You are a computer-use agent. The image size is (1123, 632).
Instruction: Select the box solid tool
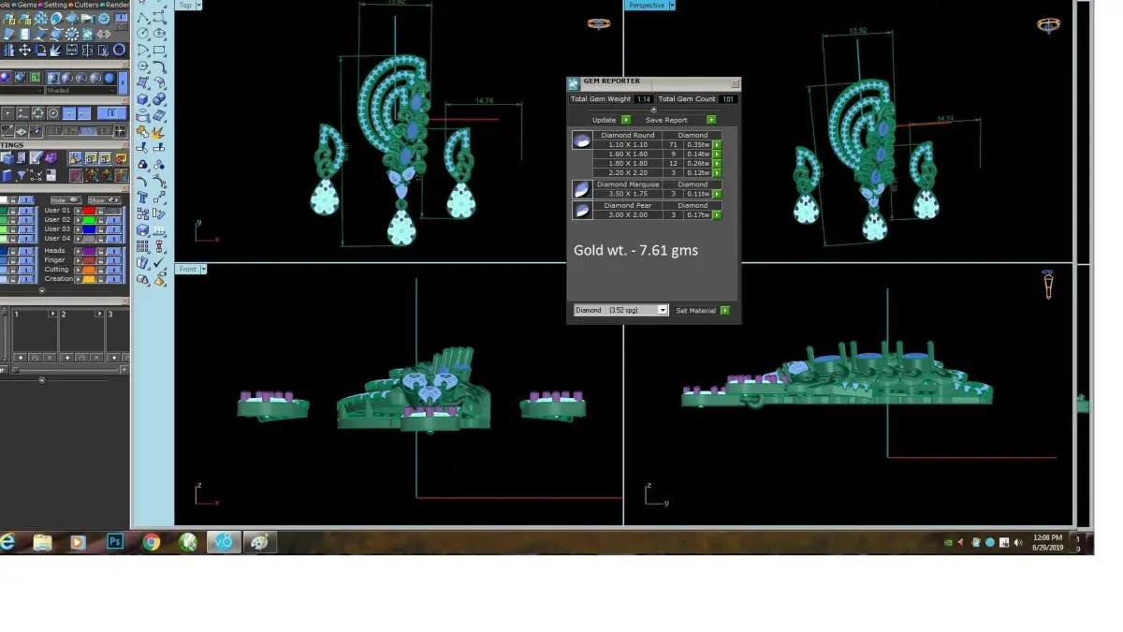[142, 98]
